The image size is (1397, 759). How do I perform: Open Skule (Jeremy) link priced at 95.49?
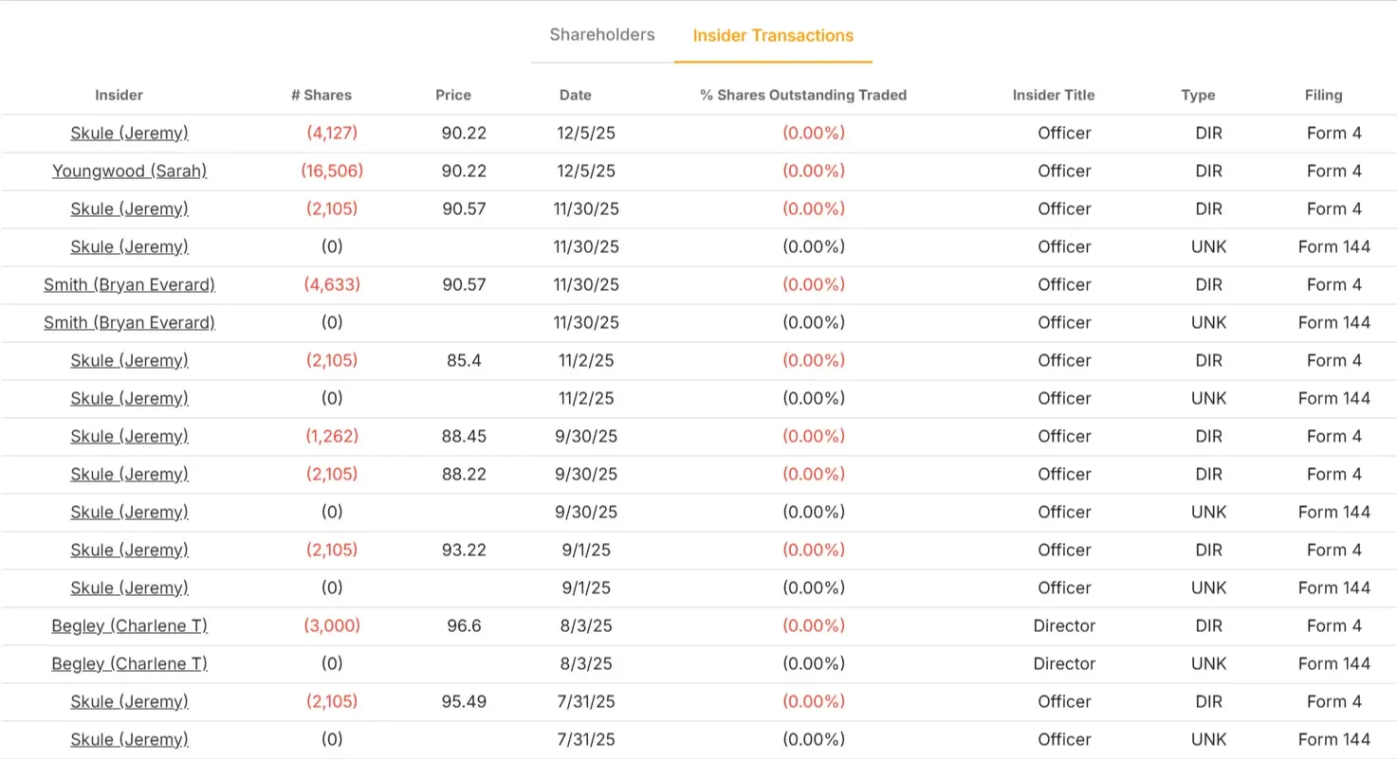click(129, 702)
